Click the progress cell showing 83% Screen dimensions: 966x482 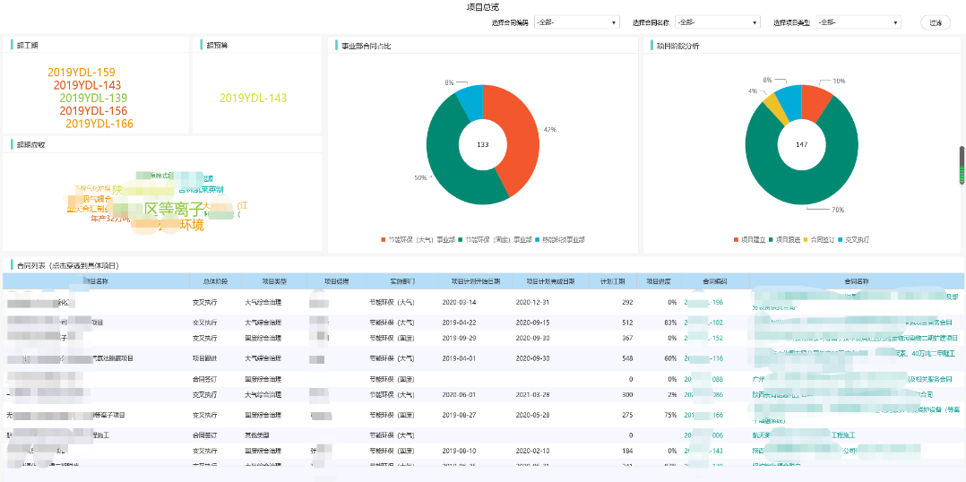click(670, 323)
